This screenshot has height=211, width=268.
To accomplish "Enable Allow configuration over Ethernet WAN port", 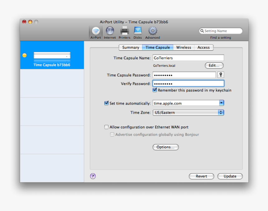I will [x=106, y=127].
